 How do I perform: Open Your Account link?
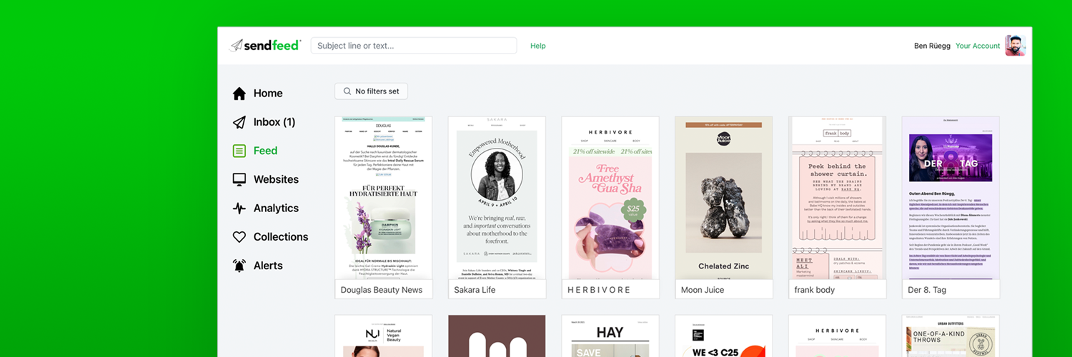pos(978,46)
